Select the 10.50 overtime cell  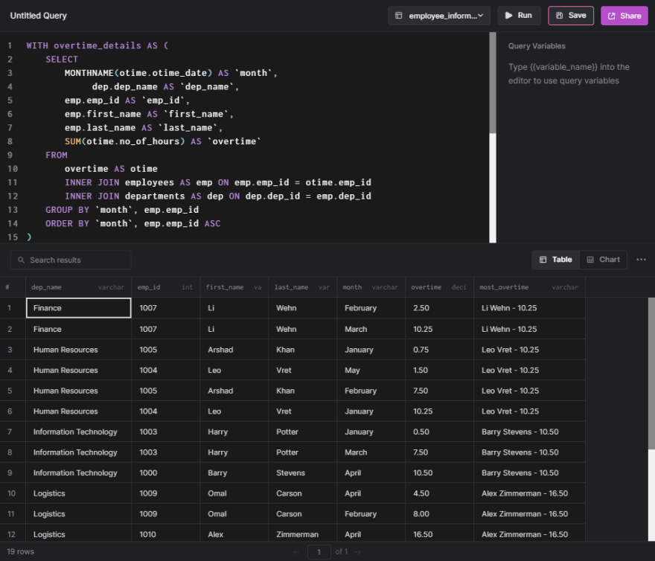click(x=440, y=473)
